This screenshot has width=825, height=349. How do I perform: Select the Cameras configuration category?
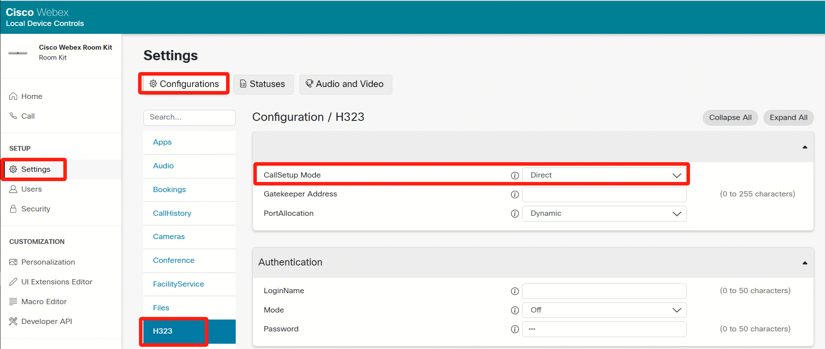(190, 236)
